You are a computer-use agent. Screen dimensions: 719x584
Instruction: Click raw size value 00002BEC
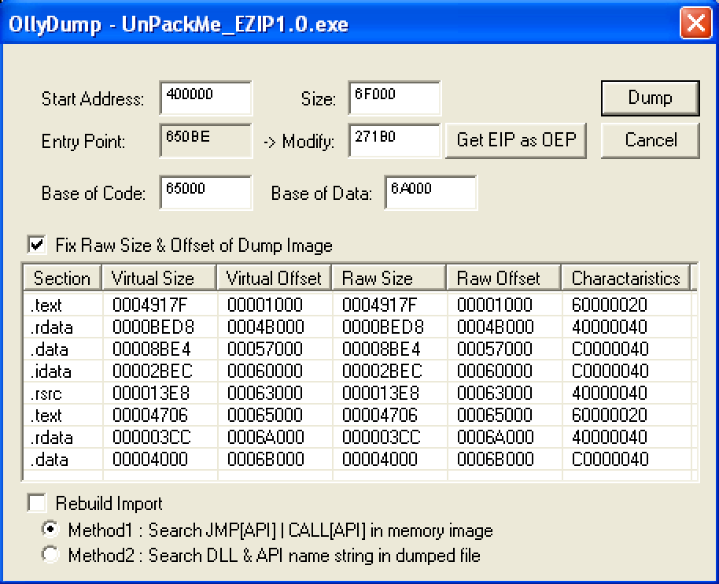pyautogui.click(x=382, y=371)
